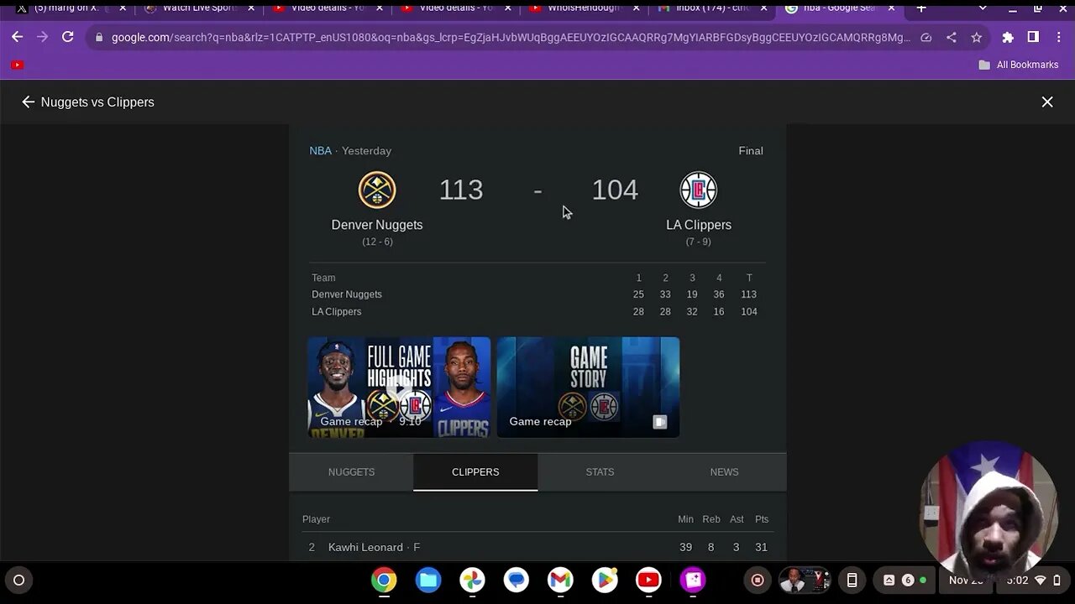Bookmark this page with the star icon
This screenshot has height=604, width=1075.
tap(976, 37)
